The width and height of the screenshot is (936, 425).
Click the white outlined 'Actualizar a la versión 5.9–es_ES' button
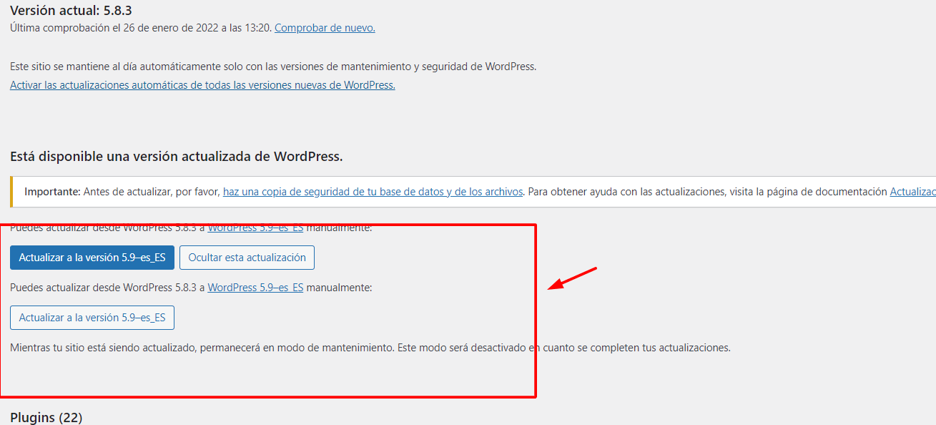(x=92, y=318)
